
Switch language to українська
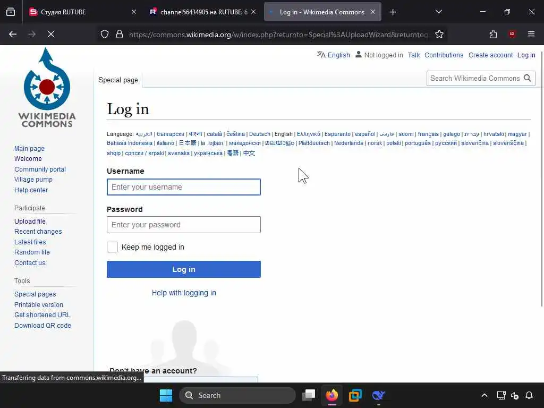pyautogui.click(x=208, y=153)
